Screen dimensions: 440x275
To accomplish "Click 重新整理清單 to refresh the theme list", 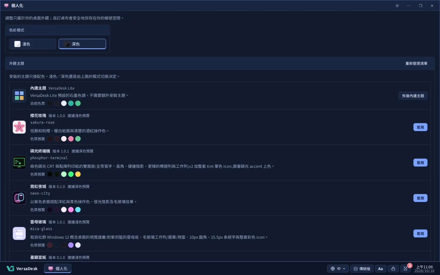I will pos(416,64).
